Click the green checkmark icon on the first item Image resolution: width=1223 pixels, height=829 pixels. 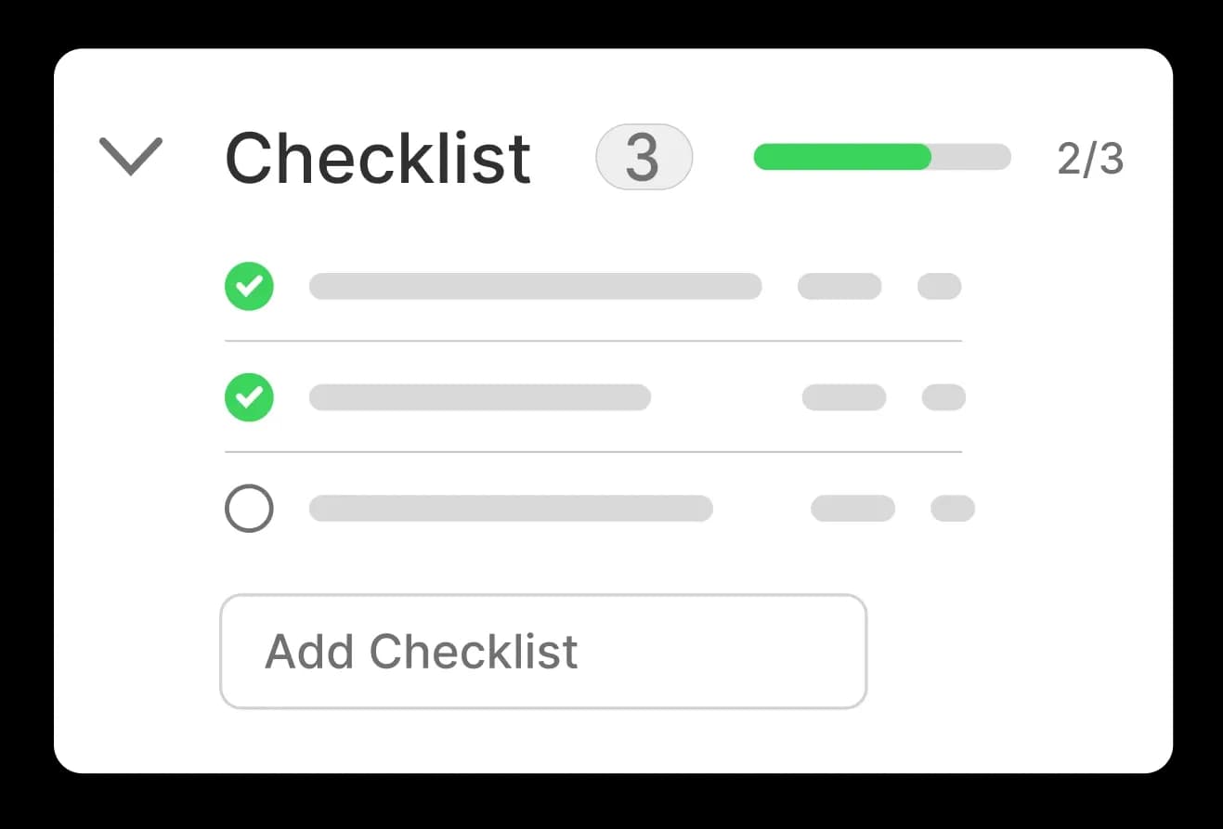249,286
